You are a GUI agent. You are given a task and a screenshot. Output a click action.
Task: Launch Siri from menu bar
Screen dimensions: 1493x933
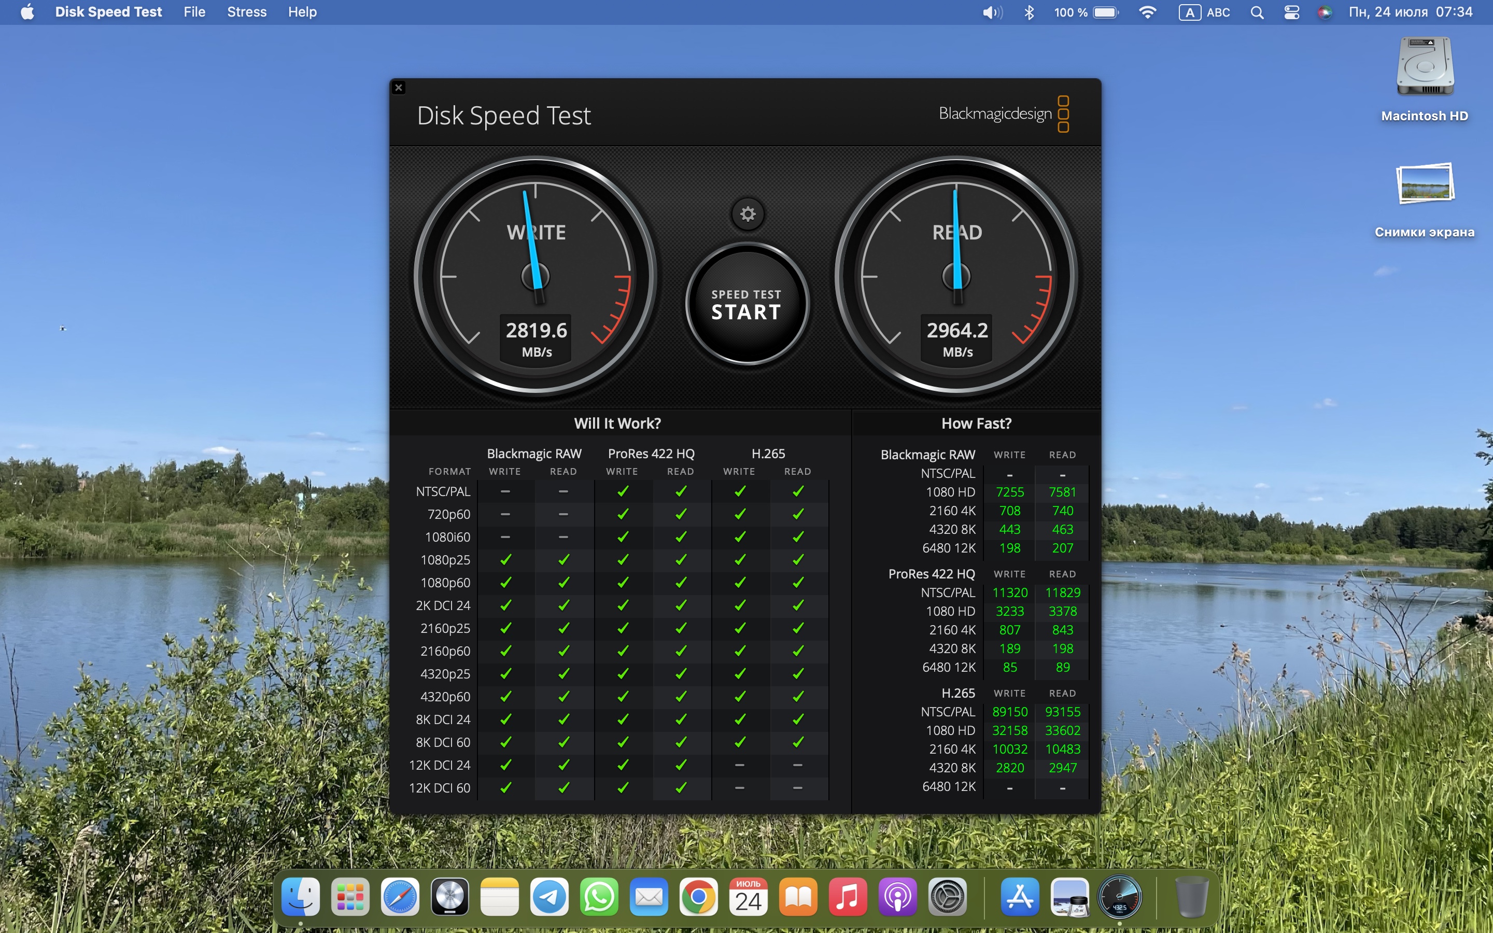pyautogui.click(x=1325, y=12)
